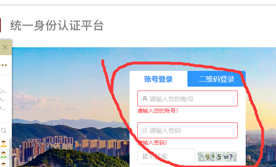Open the three-dot more options menu
276x167 pixels.
pyautogui.click(x=4, y=65)
